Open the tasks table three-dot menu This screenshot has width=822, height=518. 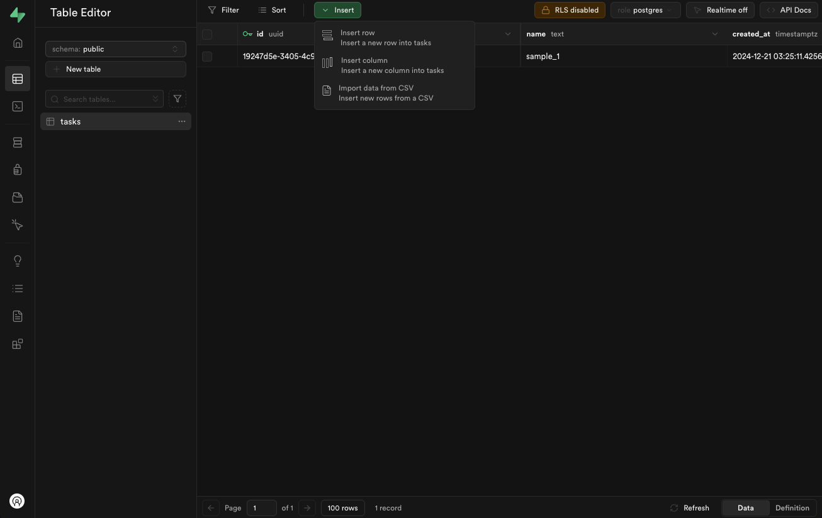(x=182, y=121)
